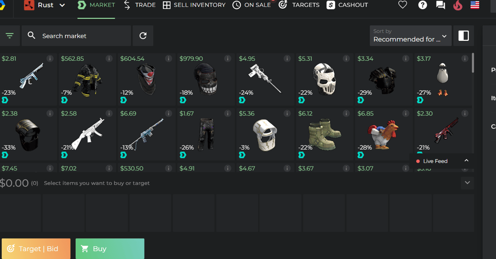Viewport: 496px width, 259px height.
Task: Click the green Buy button
Action: tap(110, 249)
